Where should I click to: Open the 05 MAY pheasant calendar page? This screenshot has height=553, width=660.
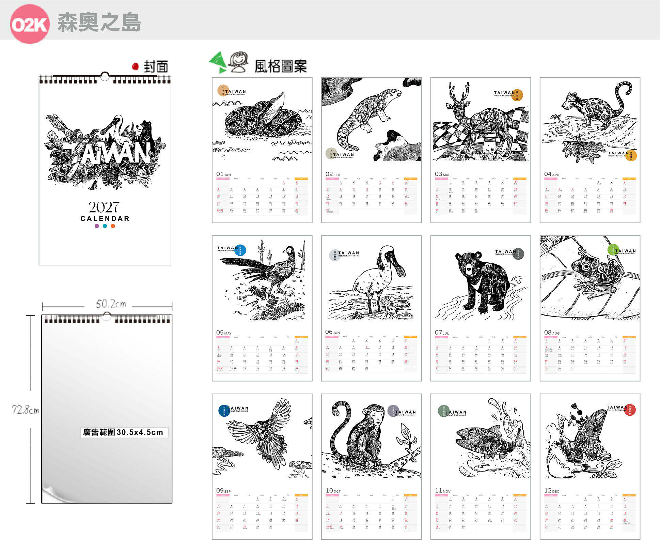262,308
